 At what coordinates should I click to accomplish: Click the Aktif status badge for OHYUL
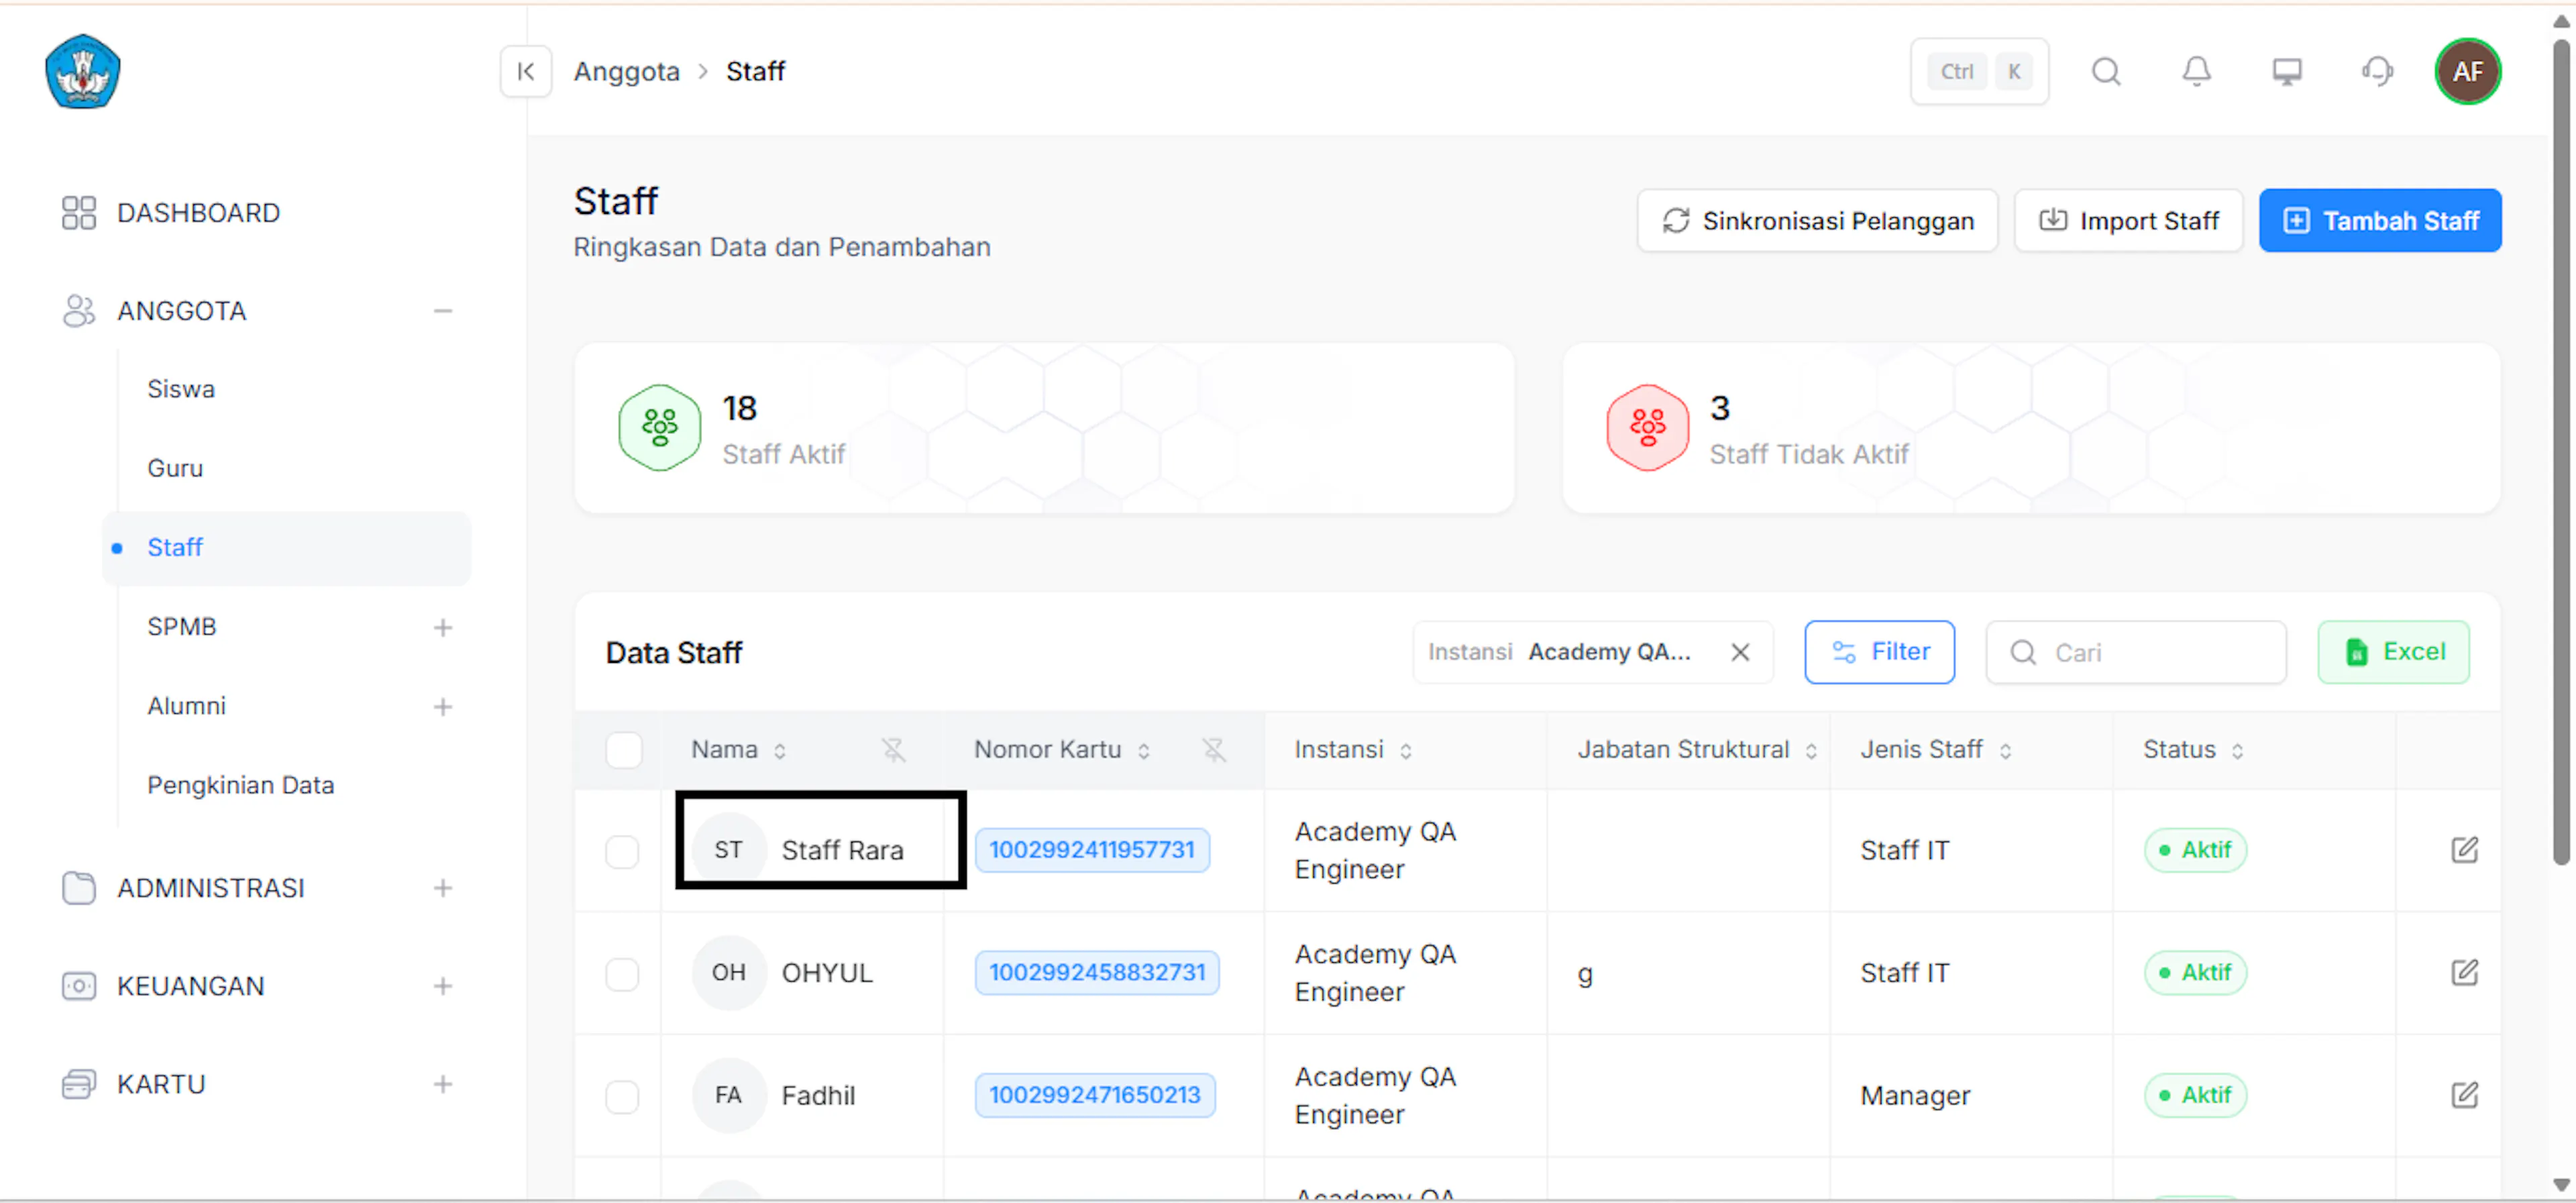(x=2195, y=973)
